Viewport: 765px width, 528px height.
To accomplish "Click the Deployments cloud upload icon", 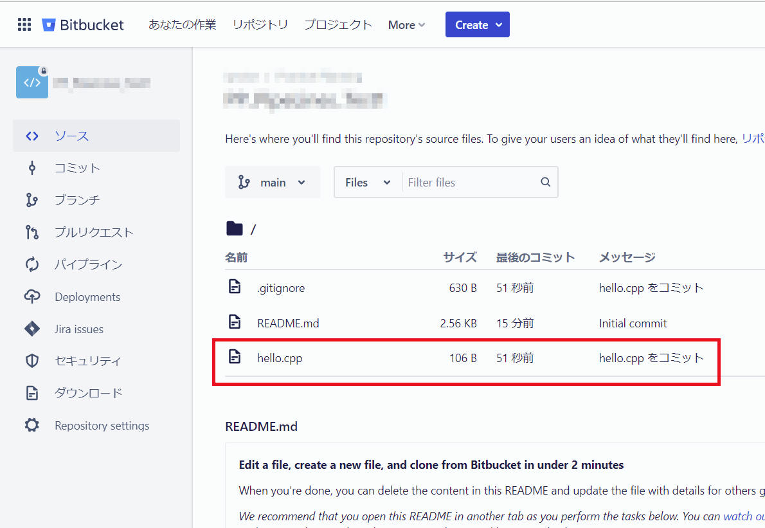I will [32, 297].
